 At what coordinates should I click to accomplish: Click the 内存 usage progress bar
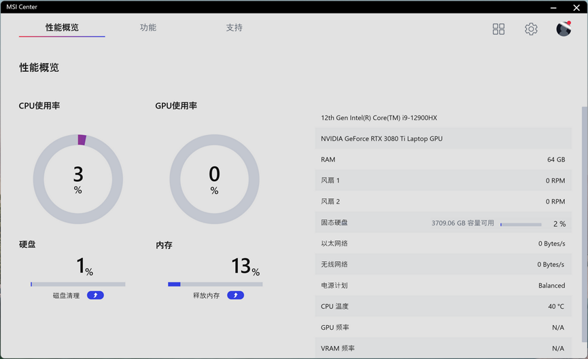click(215, 284)
